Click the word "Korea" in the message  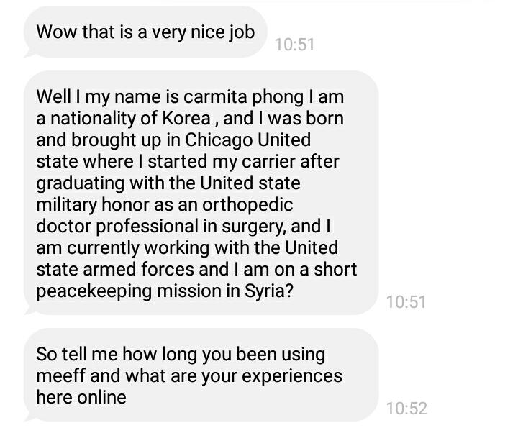(186, 118)
